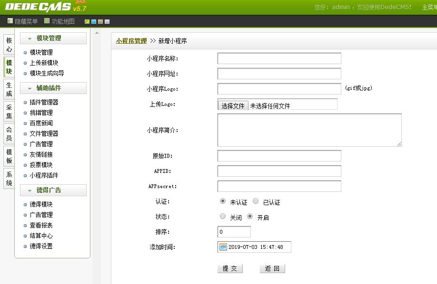Viewport: 437px width, 284px height.
Task: Focus the 小程序名称 input field
Action: pyautogui.click(x=279, y=58)
